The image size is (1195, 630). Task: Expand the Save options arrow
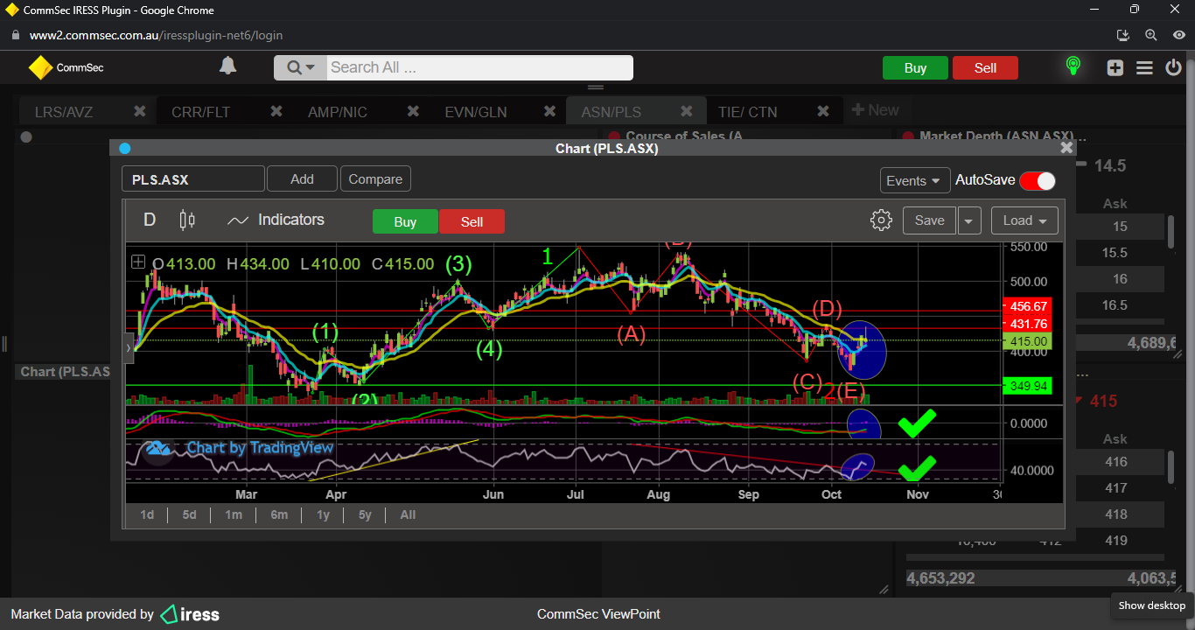pos(968,220)
